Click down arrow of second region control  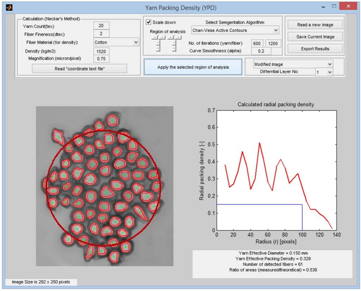point(174,48)
